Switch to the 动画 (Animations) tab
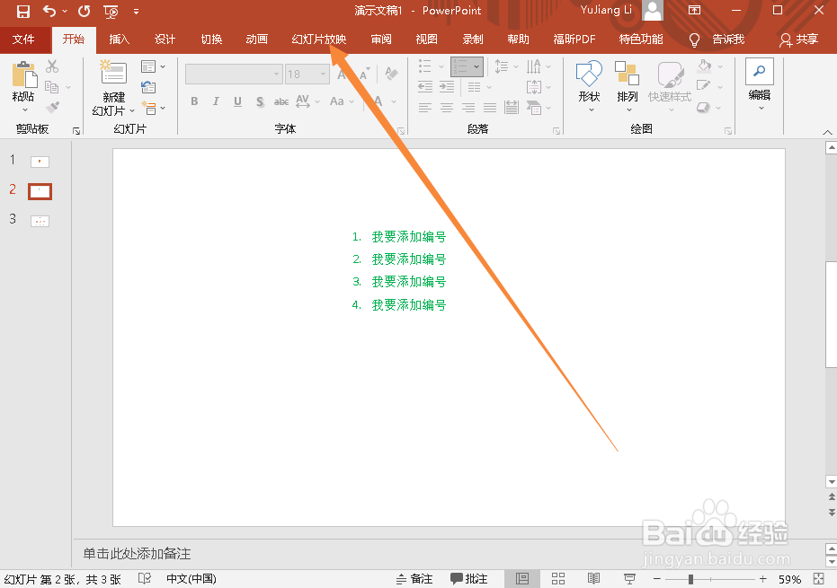Screen dimensions: 837x588 pos(257,39)
